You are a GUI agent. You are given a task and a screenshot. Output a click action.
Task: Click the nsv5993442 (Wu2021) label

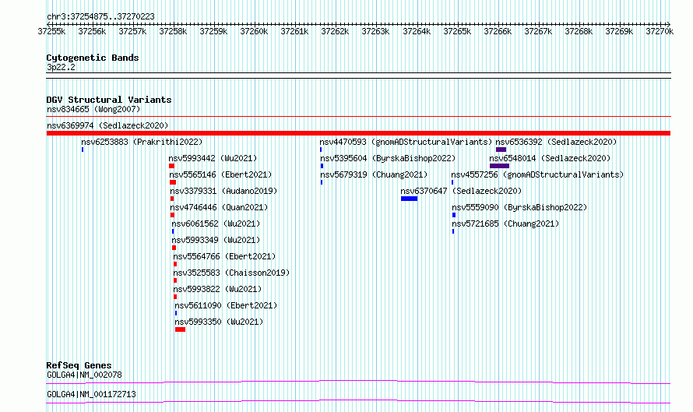213,158
